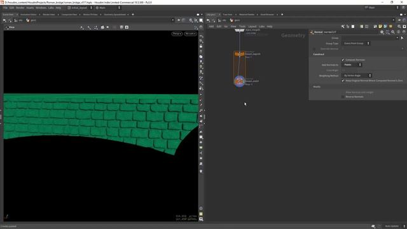Open the gear menu in the Normal parameter header
Viewport: 407px width, 229px height.
point(382,32)
